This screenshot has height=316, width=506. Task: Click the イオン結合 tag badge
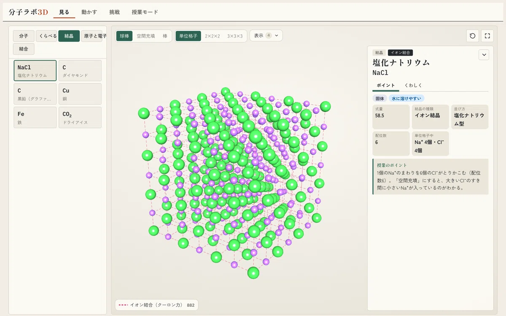point(400,53)
